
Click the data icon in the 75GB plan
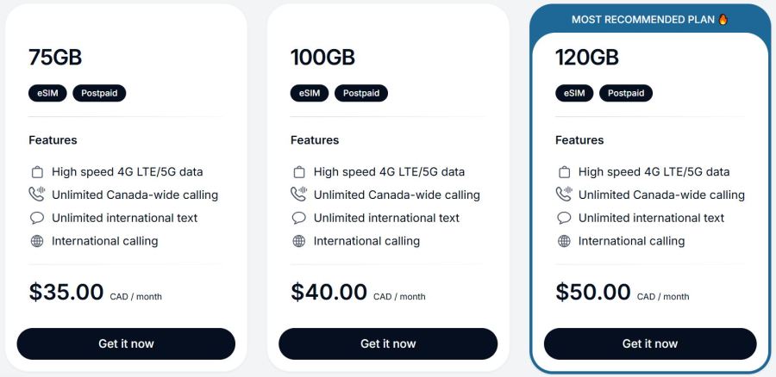tap(37, 172)
